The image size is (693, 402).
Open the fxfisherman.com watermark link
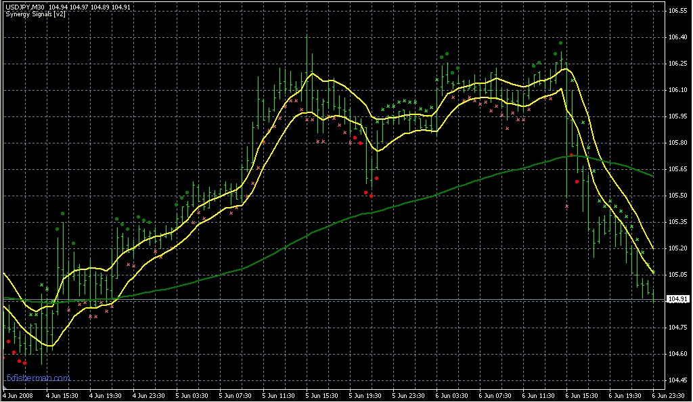[38, 378]
